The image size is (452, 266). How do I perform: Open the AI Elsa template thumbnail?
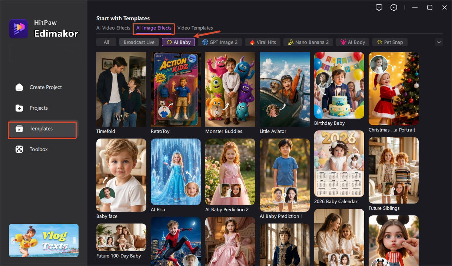tap(176, 172)
